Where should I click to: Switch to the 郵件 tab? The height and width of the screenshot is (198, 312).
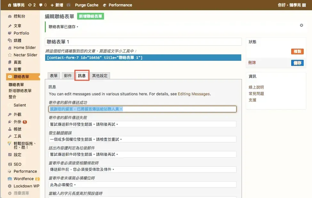(x=68, y=75)
